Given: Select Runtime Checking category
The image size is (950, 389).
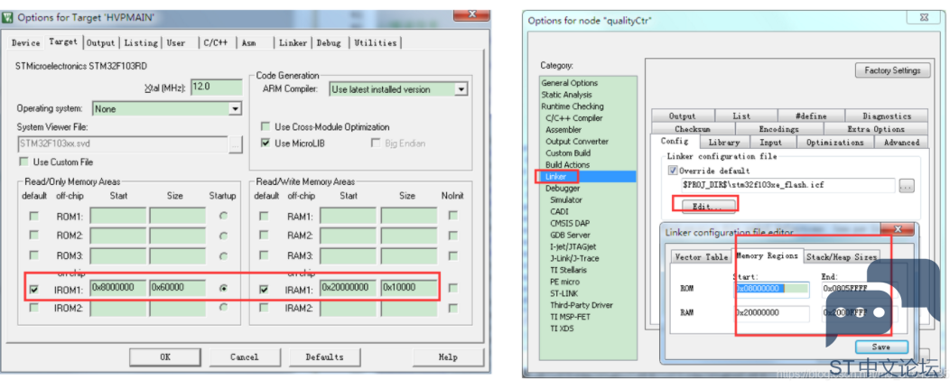Looking at the screenshot, I should [x=573, y=106].
